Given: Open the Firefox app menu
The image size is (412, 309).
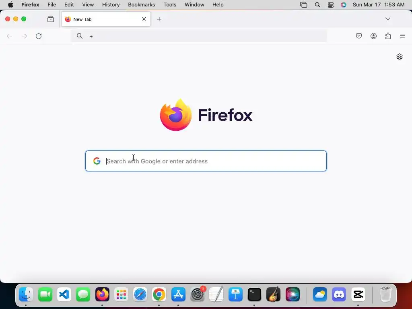Looking at the screenshot, I should tap(30, 5).
